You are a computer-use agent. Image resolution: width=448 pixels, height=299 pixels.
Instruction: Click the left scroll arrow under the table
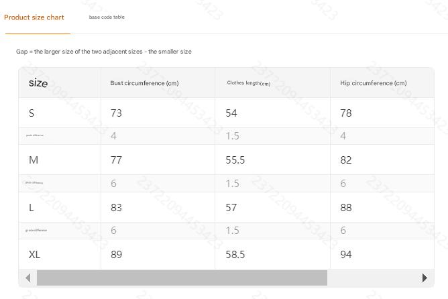[27, 278]
